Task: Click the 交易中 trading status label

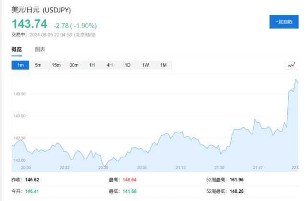Action: point(18,35)
